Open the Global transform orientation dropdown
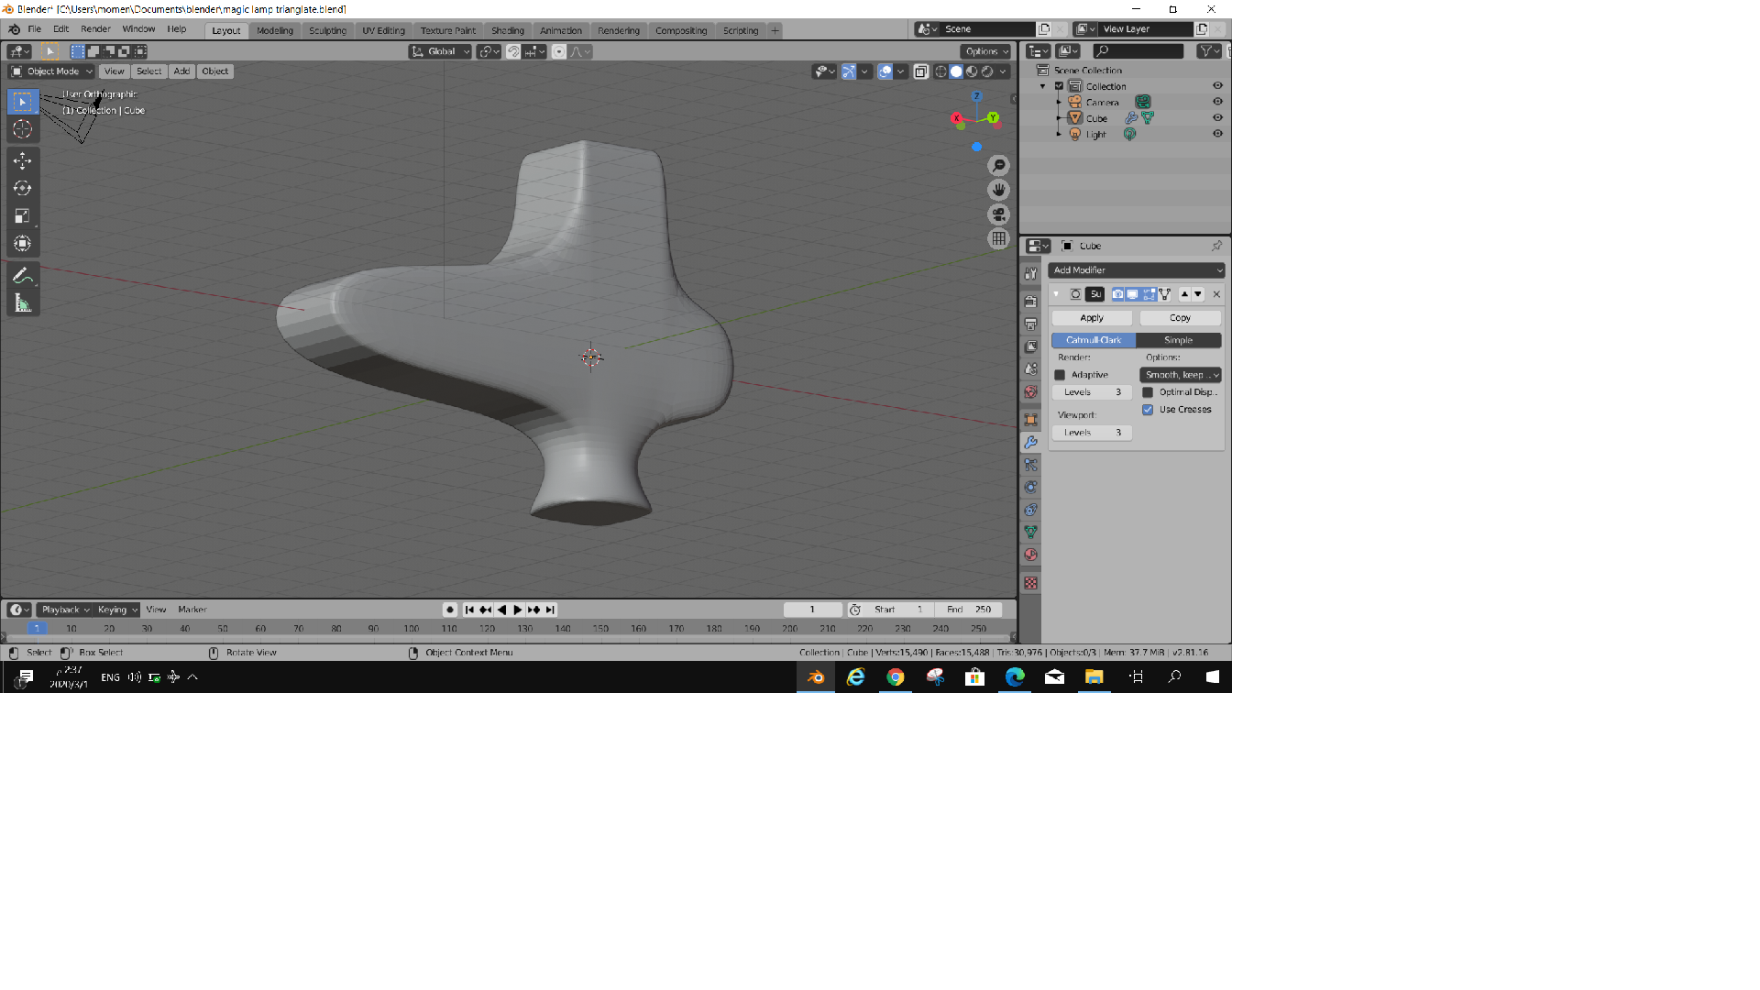Screen dimensions: 1760x990 [x=440, y=51]
